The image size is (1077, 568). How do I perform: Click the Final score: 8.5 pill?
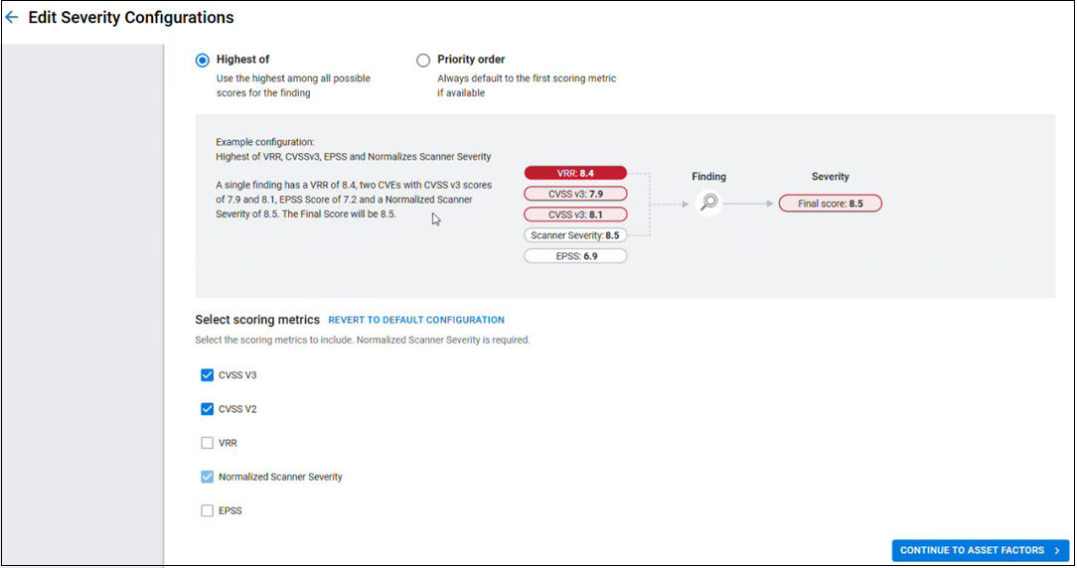coord(830,204)
